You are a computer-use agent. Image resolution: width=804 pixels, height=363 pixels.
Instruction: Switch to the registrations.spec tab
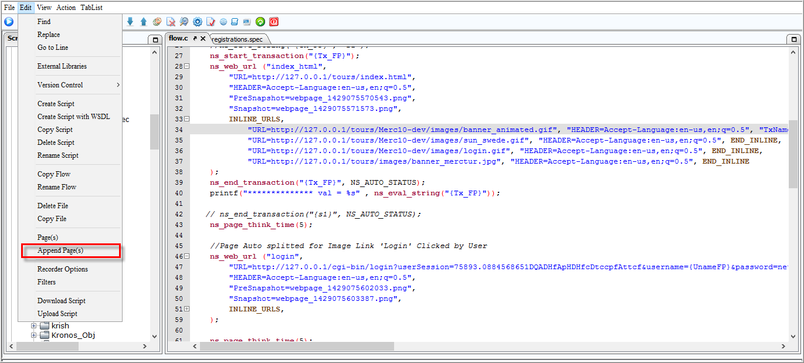(x=237, y=39)
